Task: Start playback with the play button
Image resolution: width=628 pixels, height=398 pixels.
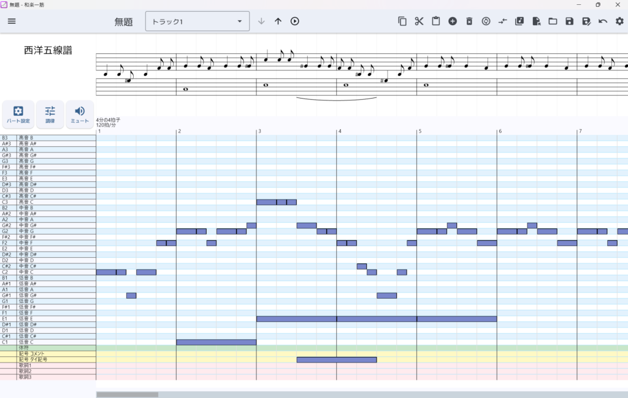Action: 295,21
